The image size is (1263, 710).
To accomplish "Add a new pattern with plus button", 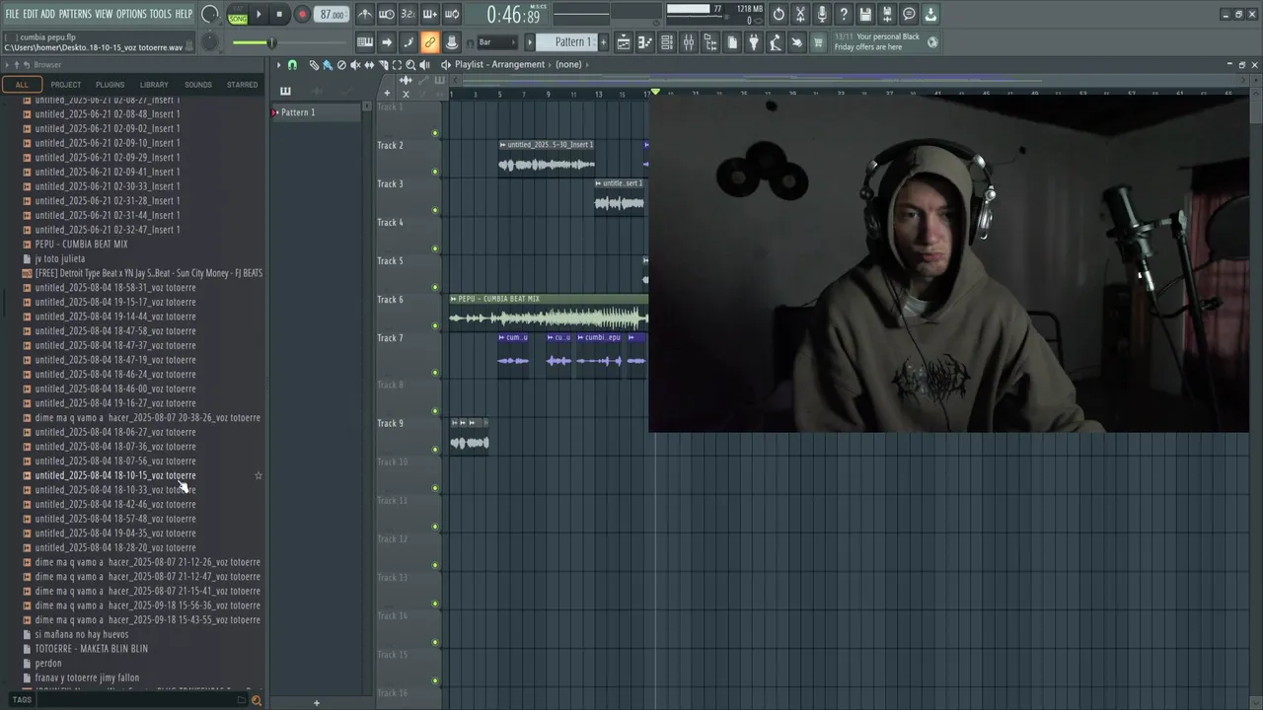I will 604,41.
